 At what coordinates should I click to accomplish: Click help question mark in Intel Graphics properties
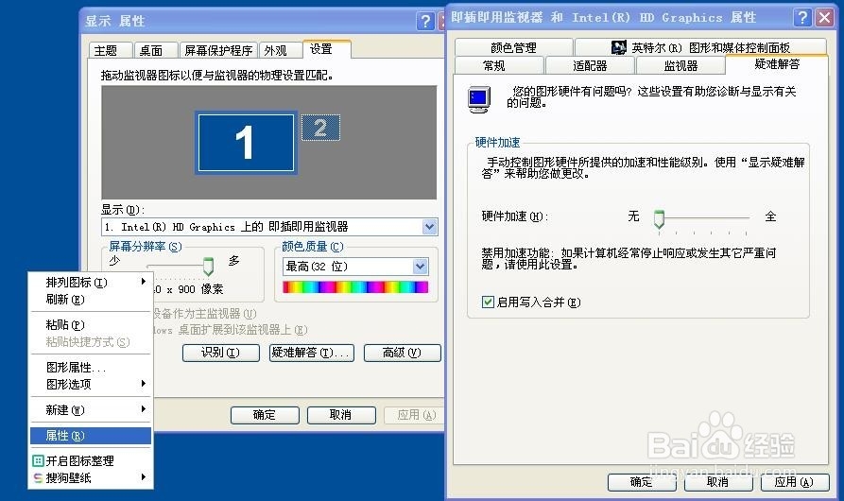[802, 18]
